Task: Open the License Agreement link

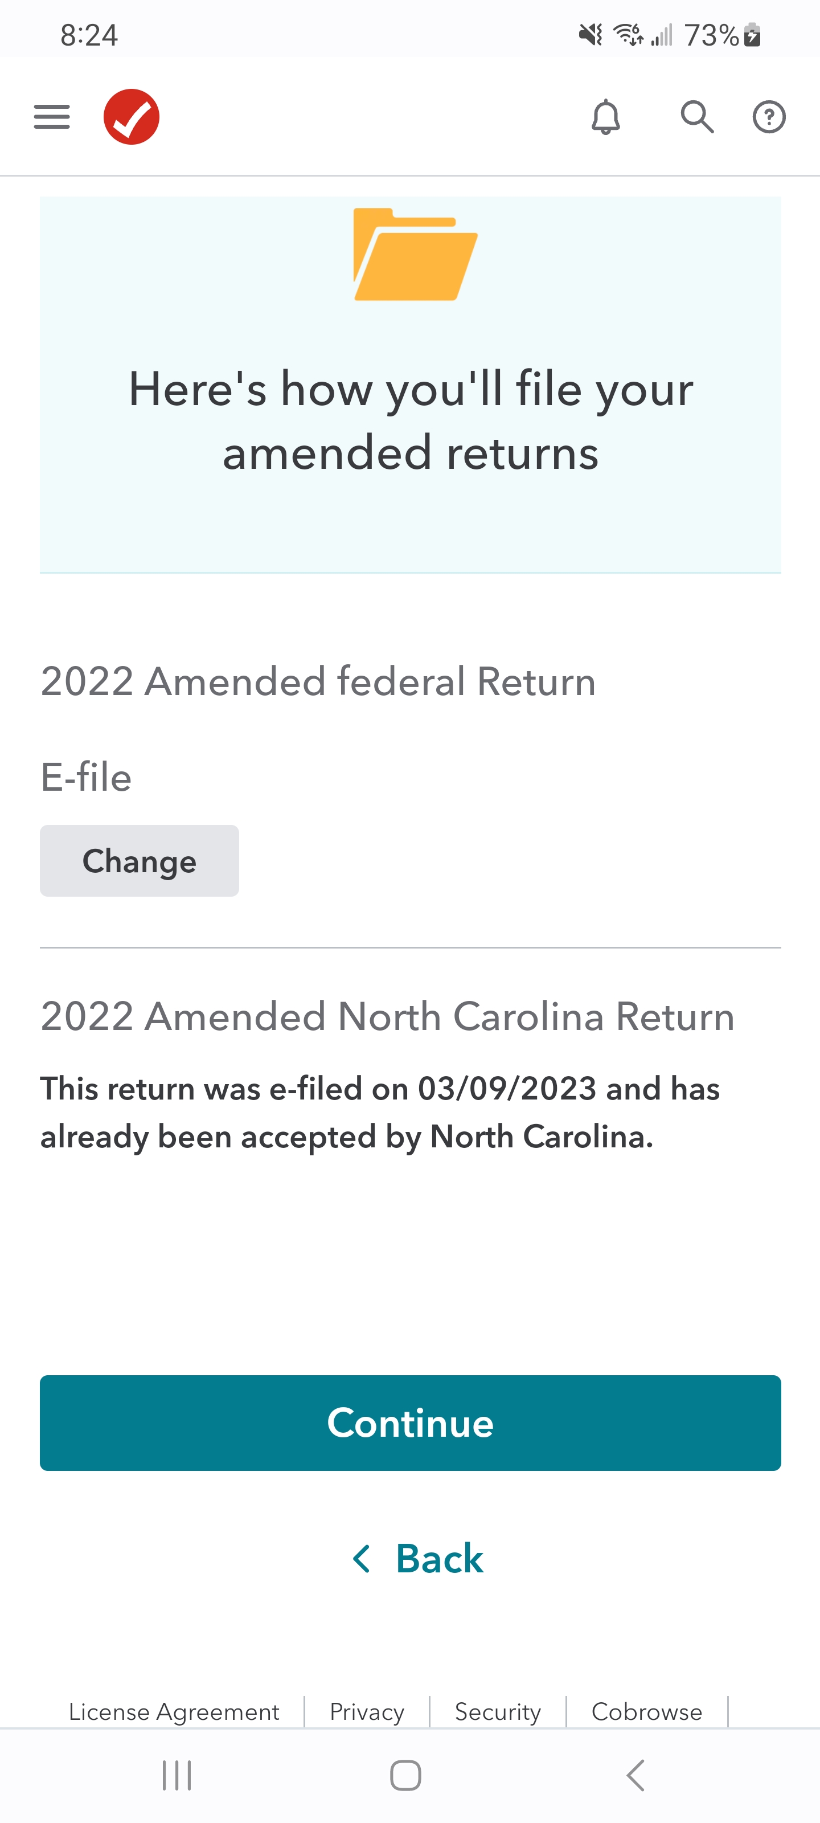Action: point(174,1712)
